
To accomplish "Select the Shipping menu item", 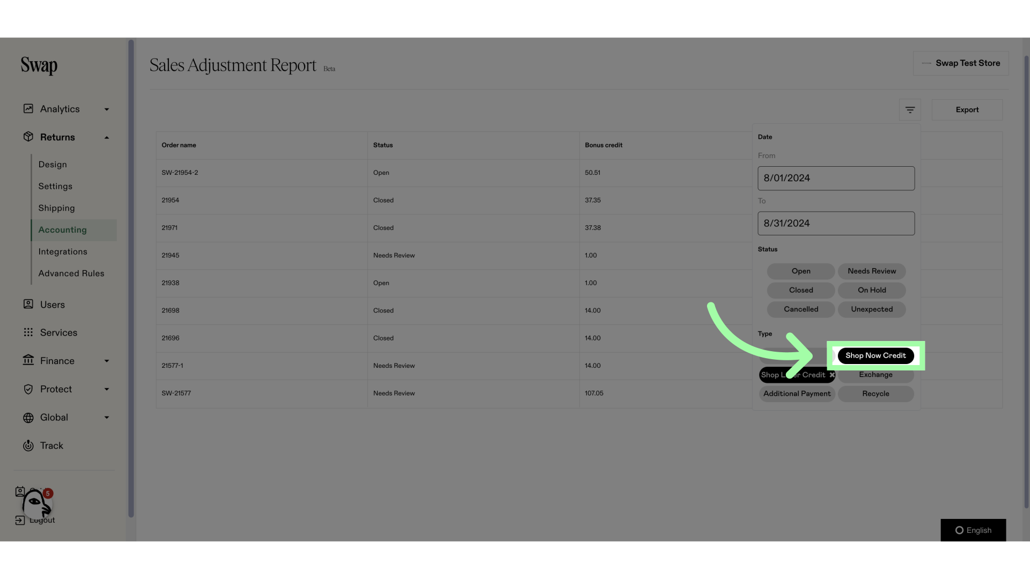I will coord(56,208).
